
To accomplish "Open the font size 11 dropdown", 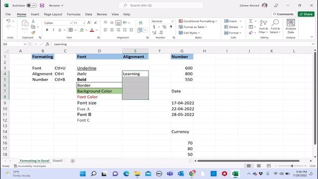I will [x=84, y=23].
